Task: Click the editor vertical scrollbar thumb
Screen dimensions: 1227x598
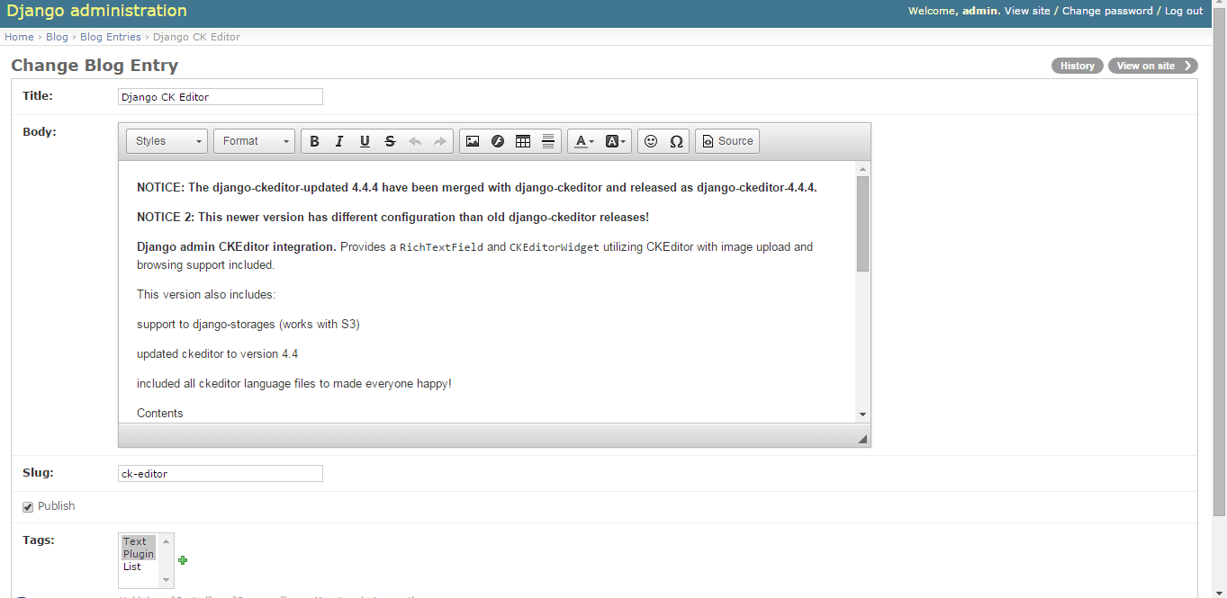Action: (x=863, y=224)
